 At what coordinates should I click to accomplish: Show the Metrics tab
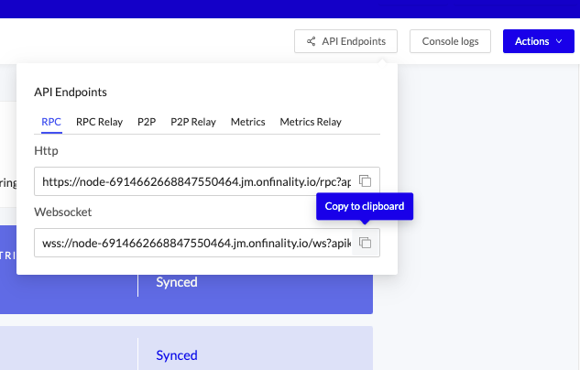(248, 122)
